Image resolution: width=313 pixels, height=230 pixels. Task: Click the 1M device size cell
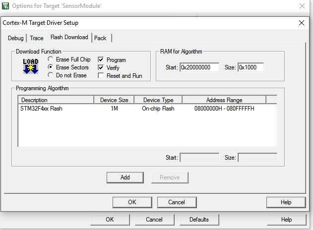[115, 109]
